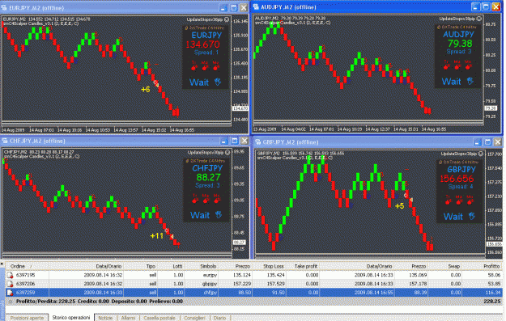Click the AUDJPY 79.38 price readout
The height and width of the screenshot is (321, 506).
point(460,44)
